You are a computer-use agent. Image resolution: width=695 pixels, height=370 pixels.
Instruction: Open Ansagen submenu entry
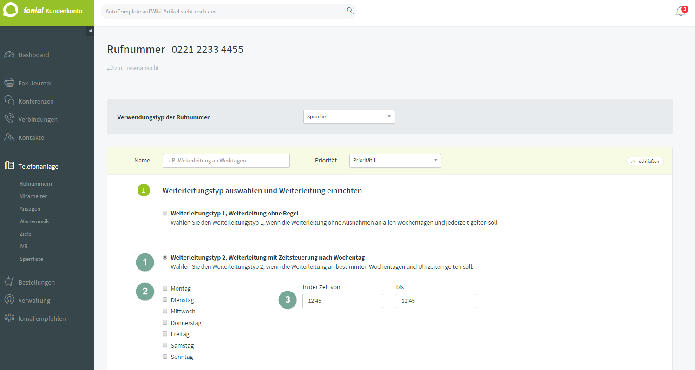pos(30,209)
